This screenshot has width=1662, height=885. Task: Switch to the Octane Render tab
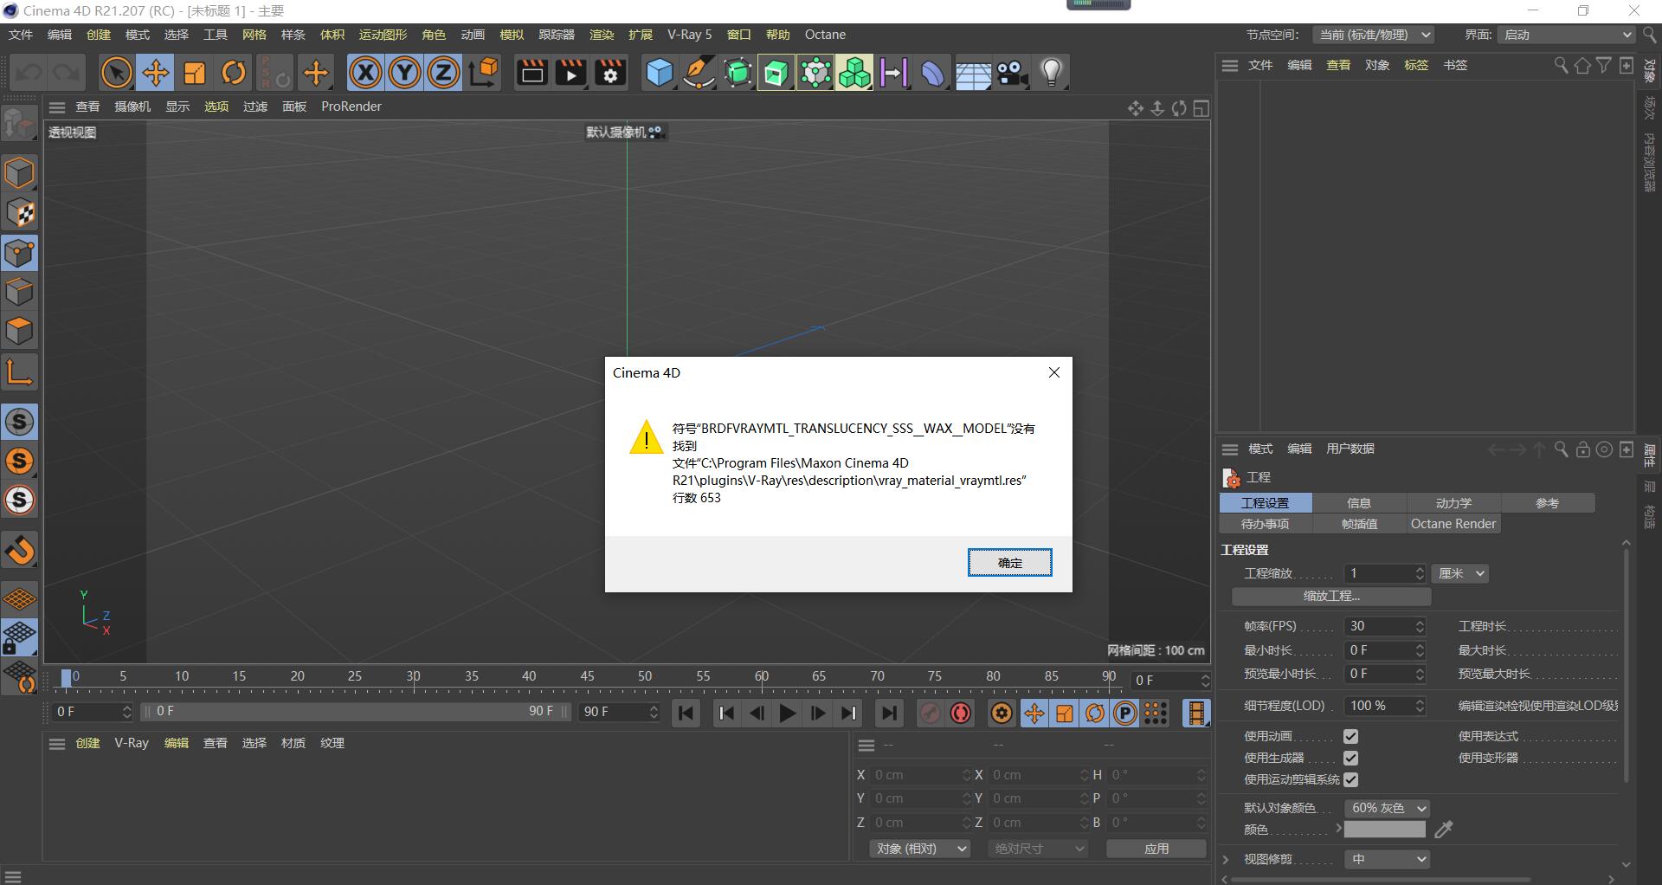click(1453, 524)
